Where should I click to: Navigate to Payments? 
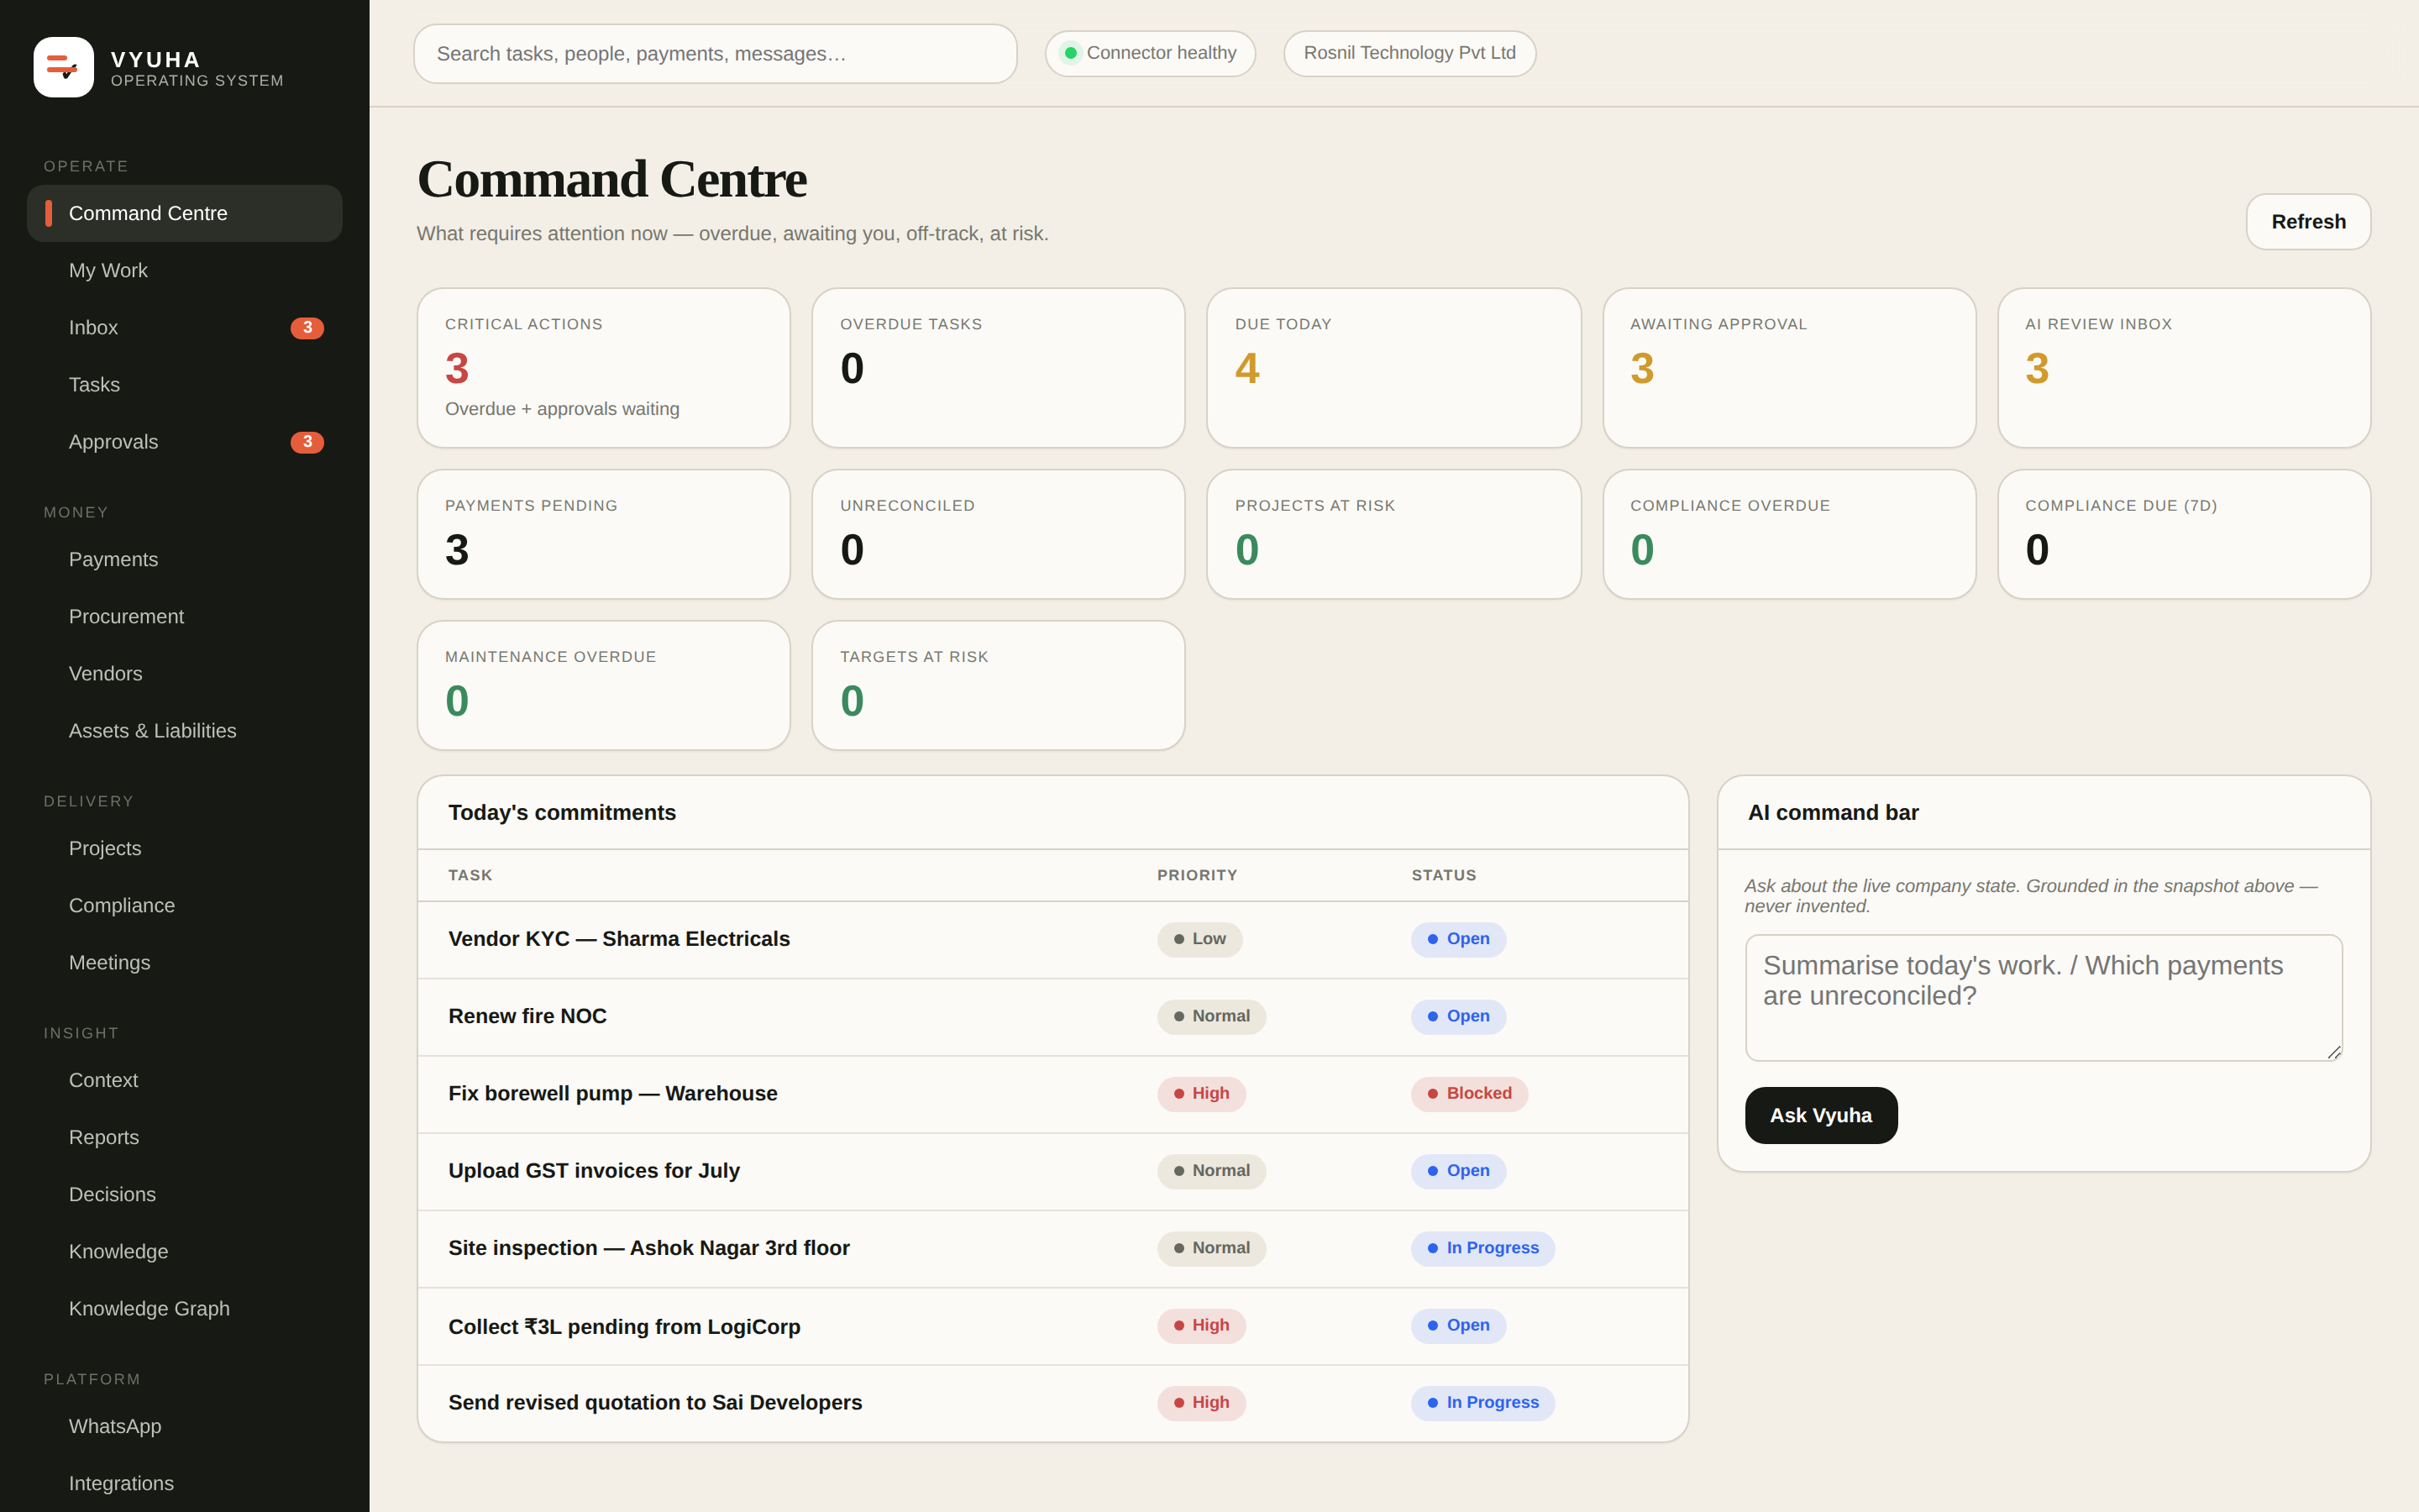(185, 560)
